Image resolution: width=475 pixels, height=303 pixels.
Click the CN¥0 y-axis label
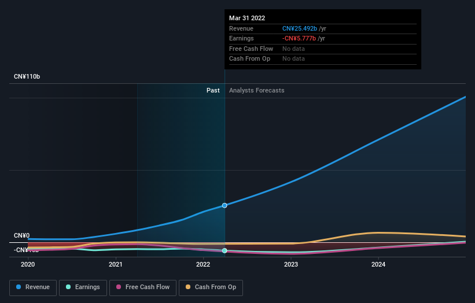pyautogui.click(x=21, y=235)
